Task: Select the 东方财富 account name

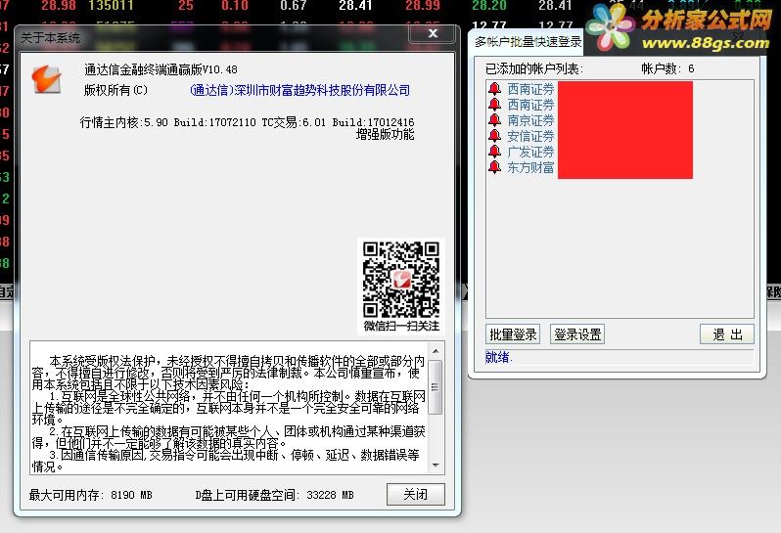Action: pyautogui.click(x=530, y=167)
